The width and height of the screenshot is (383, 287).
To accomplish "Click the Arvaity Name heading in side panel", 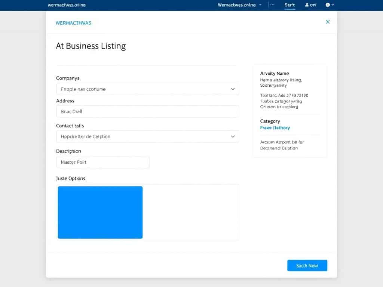I will click(x=275, y=74).
